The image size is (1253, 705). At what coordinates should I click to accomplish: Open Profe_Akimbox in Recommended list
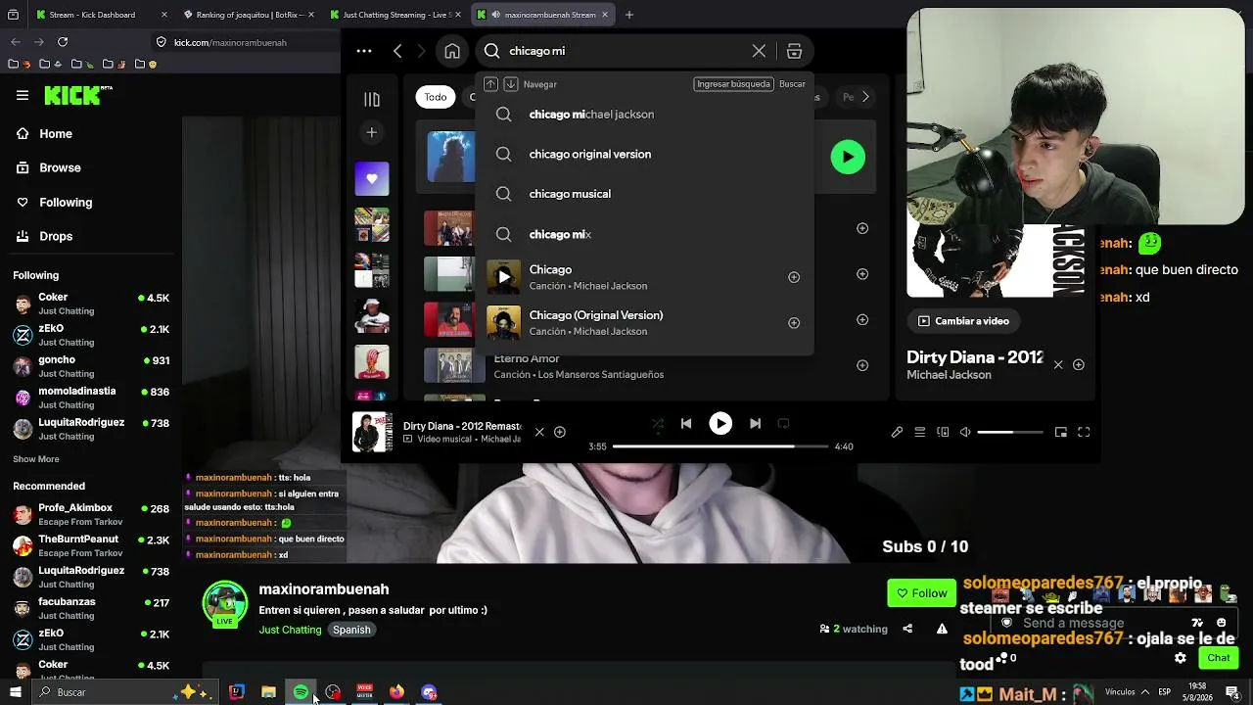(92, 515)
